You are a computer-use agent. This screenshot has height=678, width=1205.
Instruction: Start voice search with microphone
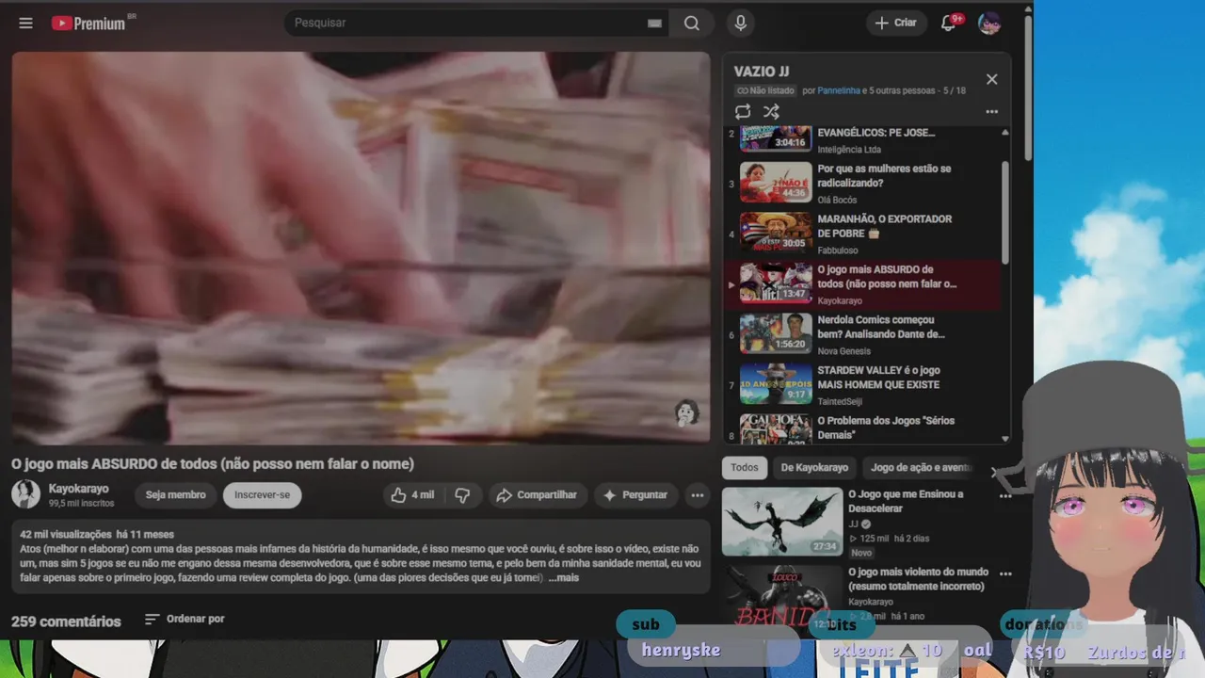(x=741, y=24)
